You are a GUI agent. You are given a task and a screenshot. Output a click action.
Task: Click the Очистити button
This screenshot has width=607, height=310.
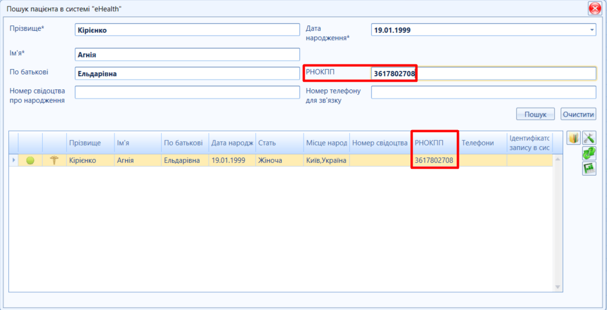pos(579,114)
